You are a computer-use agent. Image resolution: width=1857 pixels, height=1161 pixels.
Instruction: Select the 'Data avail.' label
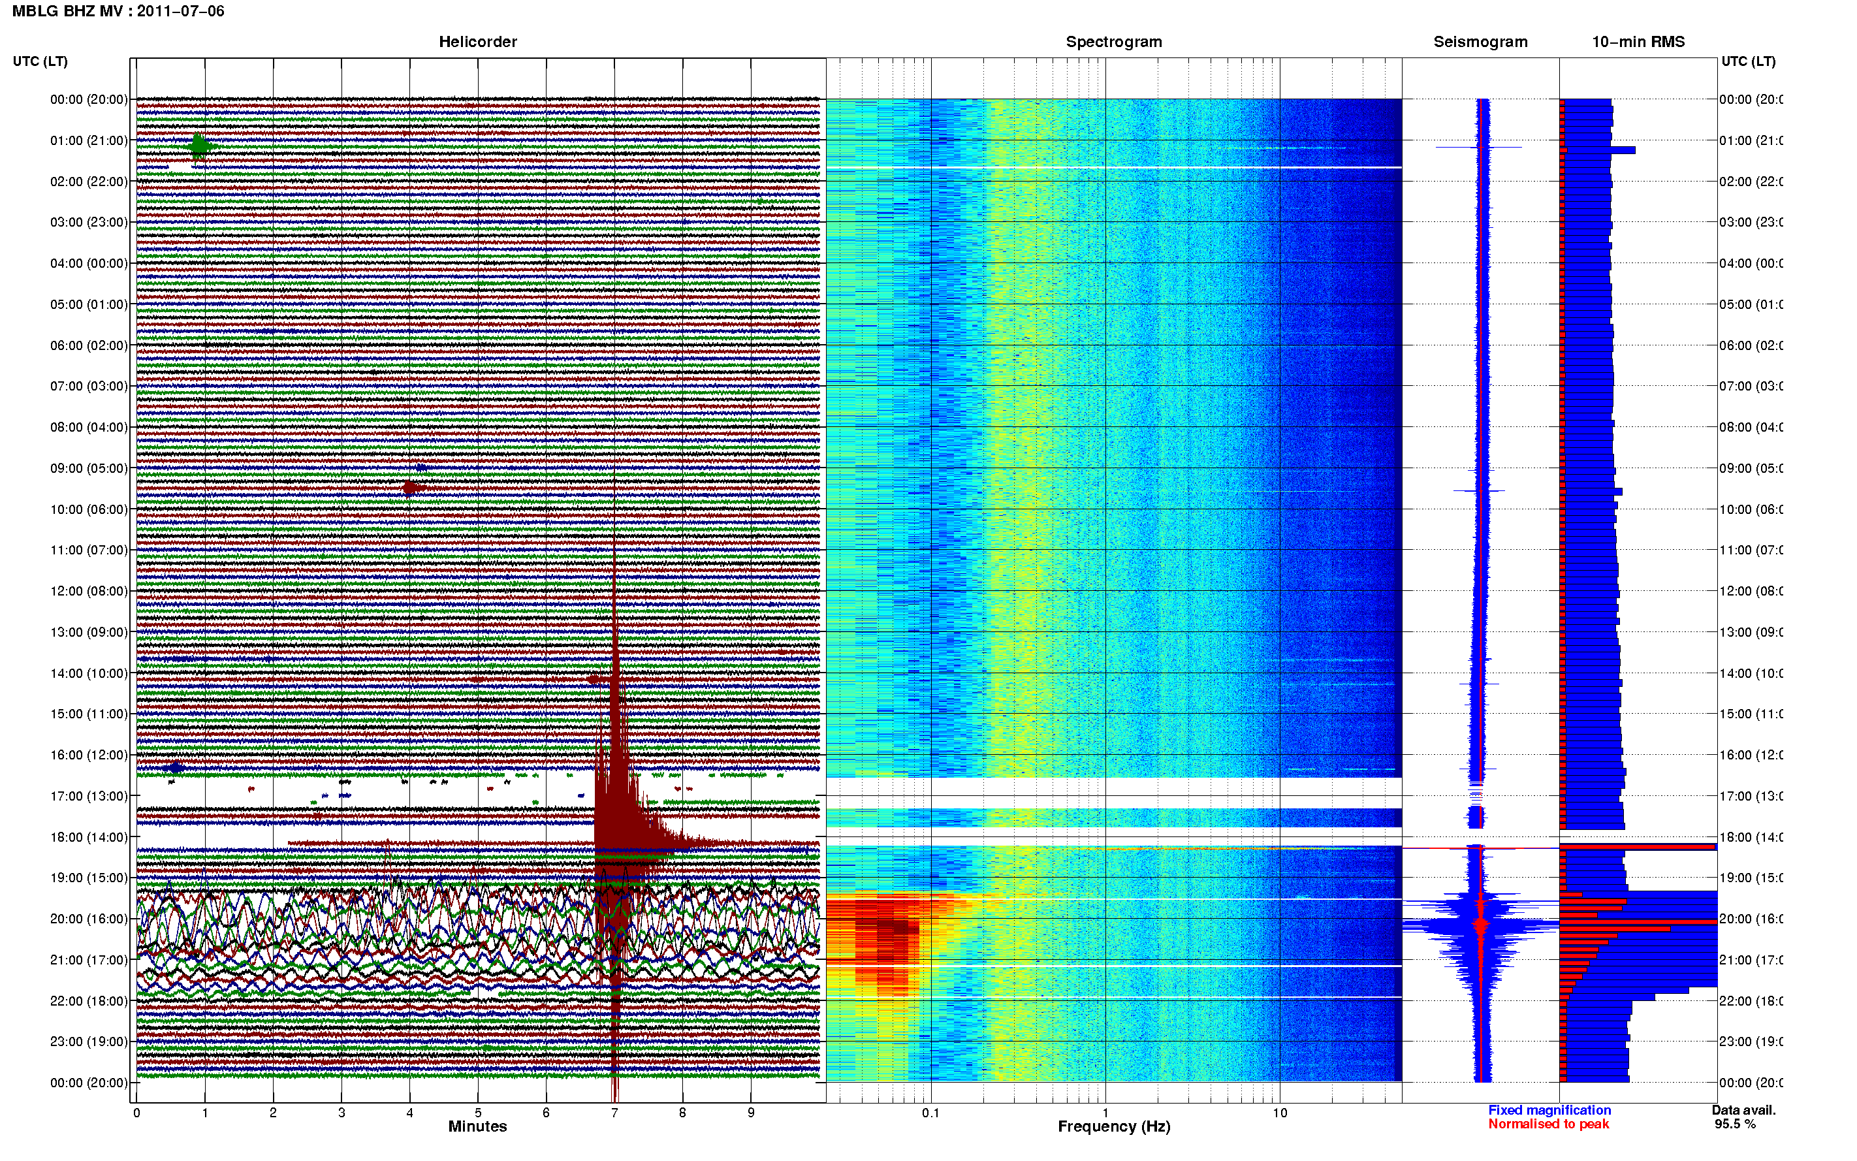1743,1110
